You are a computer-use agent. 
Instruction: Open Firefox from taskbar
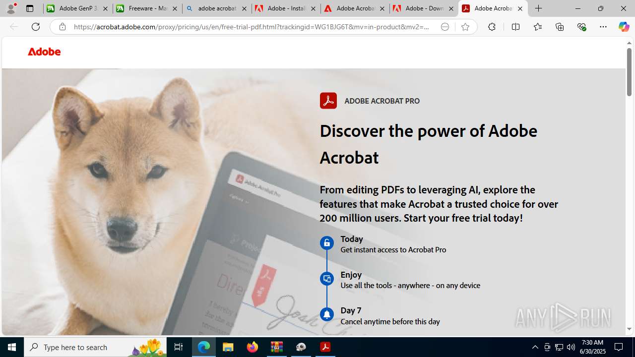coord(253,347)
